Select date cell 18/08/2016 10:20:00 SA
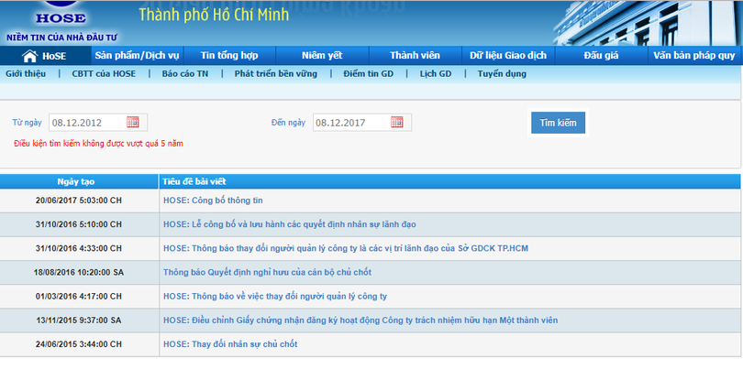Image resolution: width=743 pixels, height=369 pixels. 79,273
